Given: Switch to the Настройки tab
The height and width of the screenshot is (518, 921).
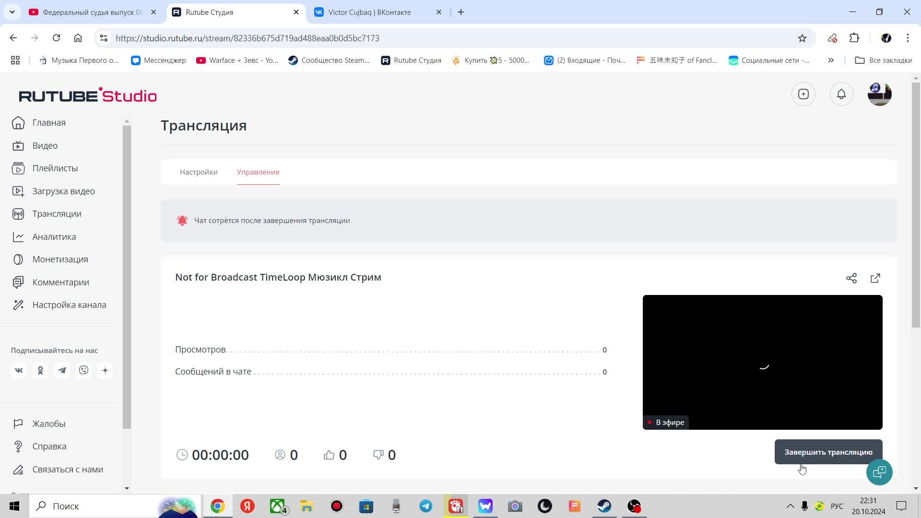Looking at the screenshot, I should pos(198,172).
